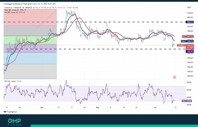Click the TradingView logo below the chart

[10, 112]
